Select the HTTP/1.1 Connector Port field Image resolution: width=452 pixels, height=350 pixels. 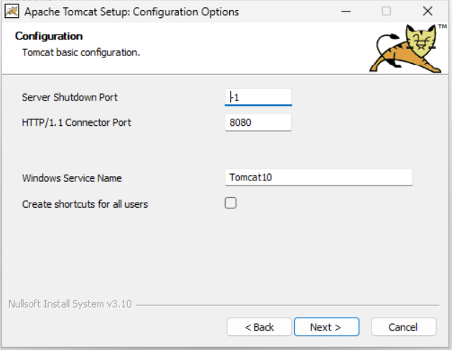coord(259,123)
